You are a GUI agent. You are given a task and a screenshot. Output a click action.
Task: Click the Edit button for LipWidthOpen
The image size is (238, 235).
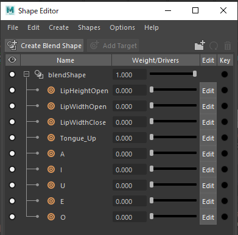[208, 107]
